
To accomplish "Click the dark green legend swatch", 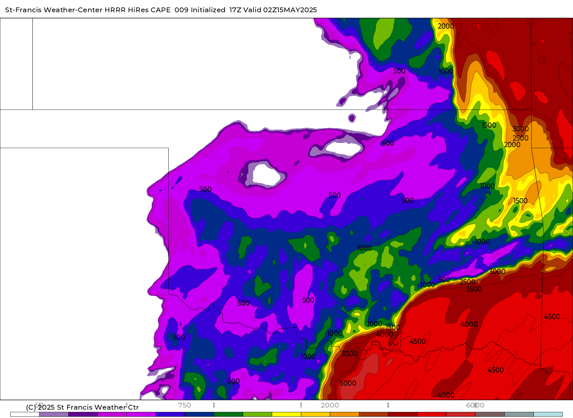I will (228, 414).
